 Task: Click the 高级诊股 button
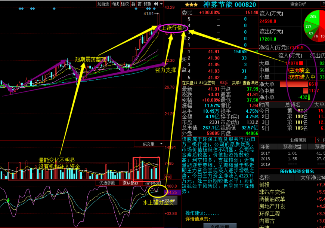click(220, 226)
